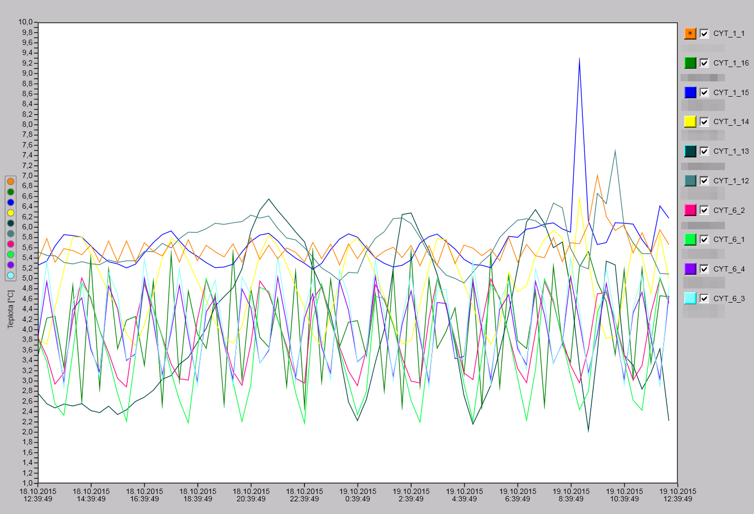Click the 19.10.2015 12:39:49 axis label
This screenshot has height=514, width=754.
tap(678, 495)
